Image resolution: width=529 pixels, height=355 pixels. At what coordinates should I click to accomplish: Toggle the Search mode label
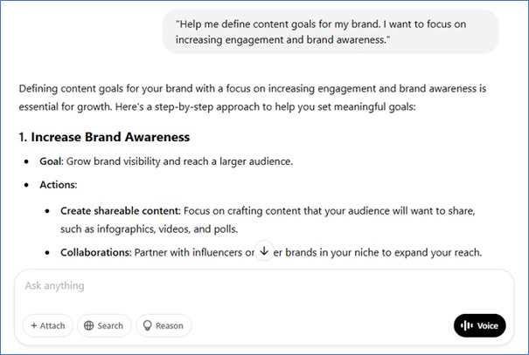pos(110,325)
